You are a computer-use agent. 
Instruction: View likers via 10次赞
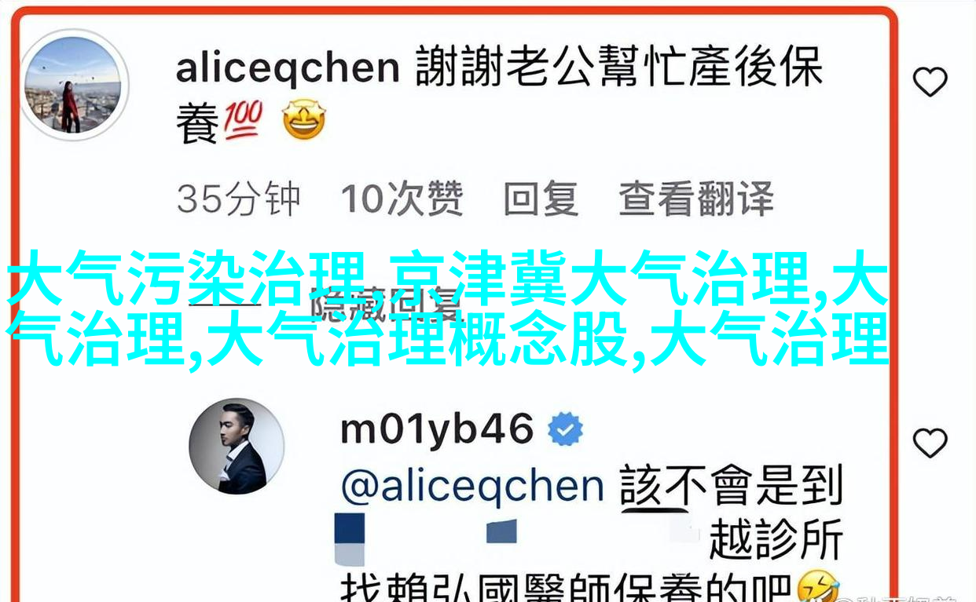pyautogui.click(x=402, y=198)
